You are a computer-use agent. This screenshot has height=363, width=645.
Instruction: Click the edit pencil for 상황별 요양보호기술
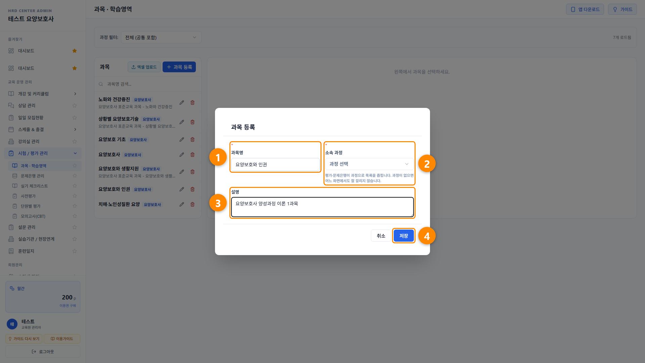click(x=182, y=122)
